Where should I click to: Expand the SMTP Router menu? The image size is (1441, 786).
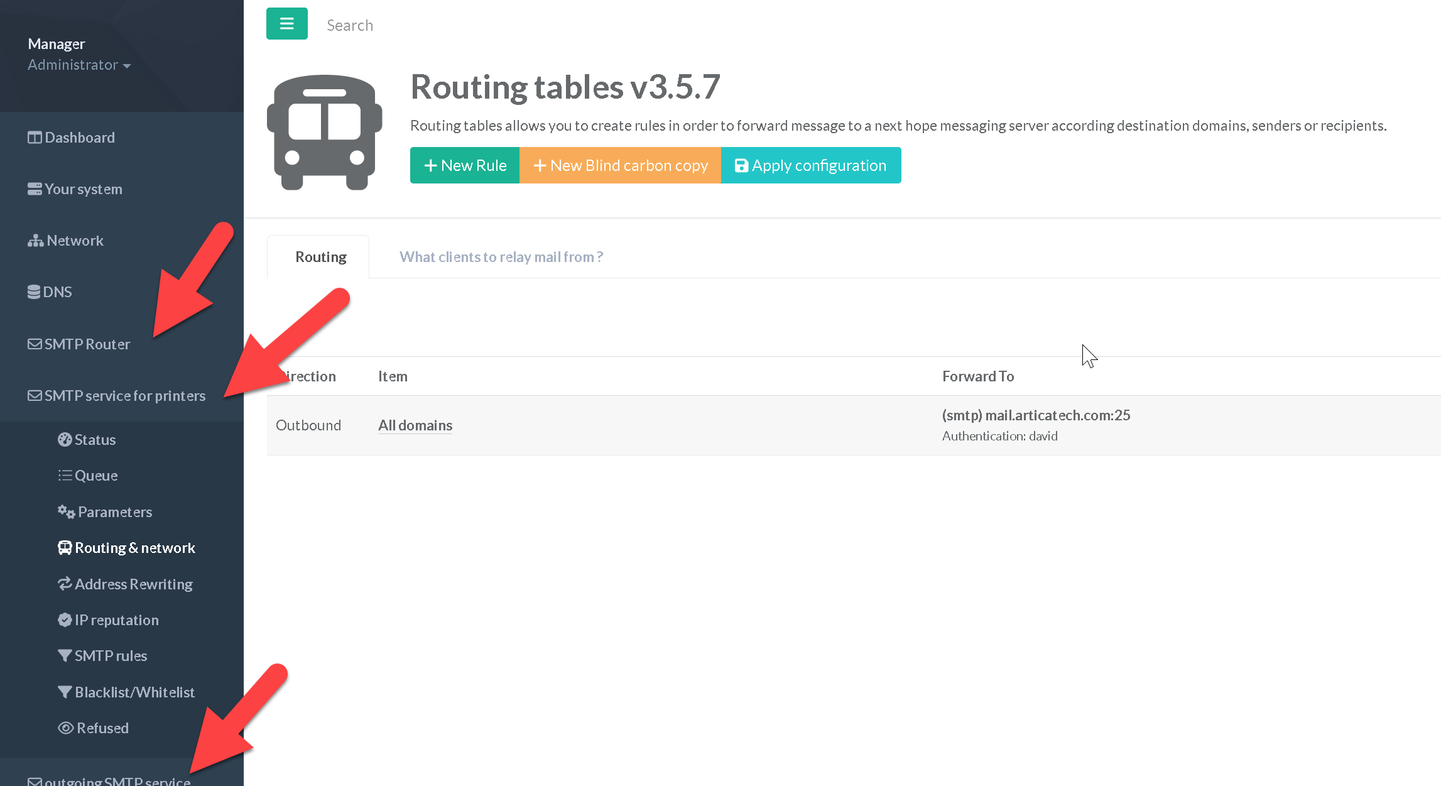[87, 344]
